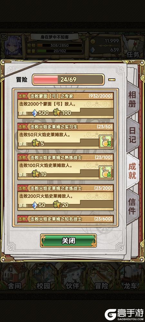Select the diamond icon next to 500 reward

pyautogui.click(x=35, y=112)
